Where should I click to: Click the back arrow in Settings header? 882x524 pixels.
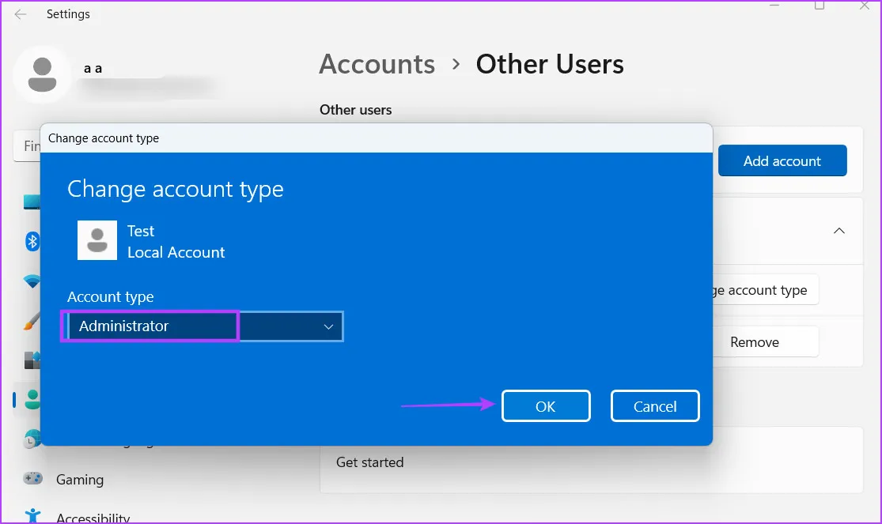coord(21,14)
